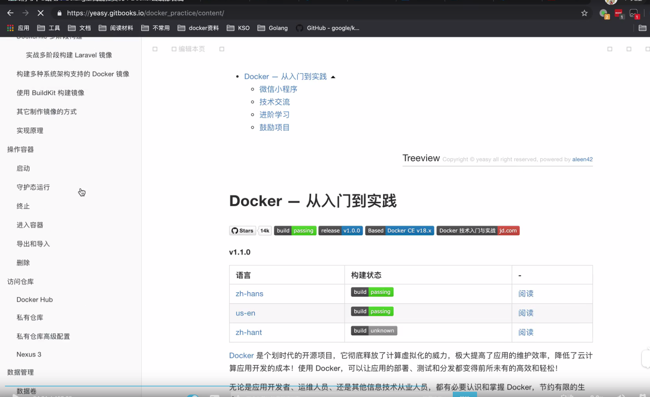Go back using the browser back arrow
650x397 pixels.
coord(10,13)
